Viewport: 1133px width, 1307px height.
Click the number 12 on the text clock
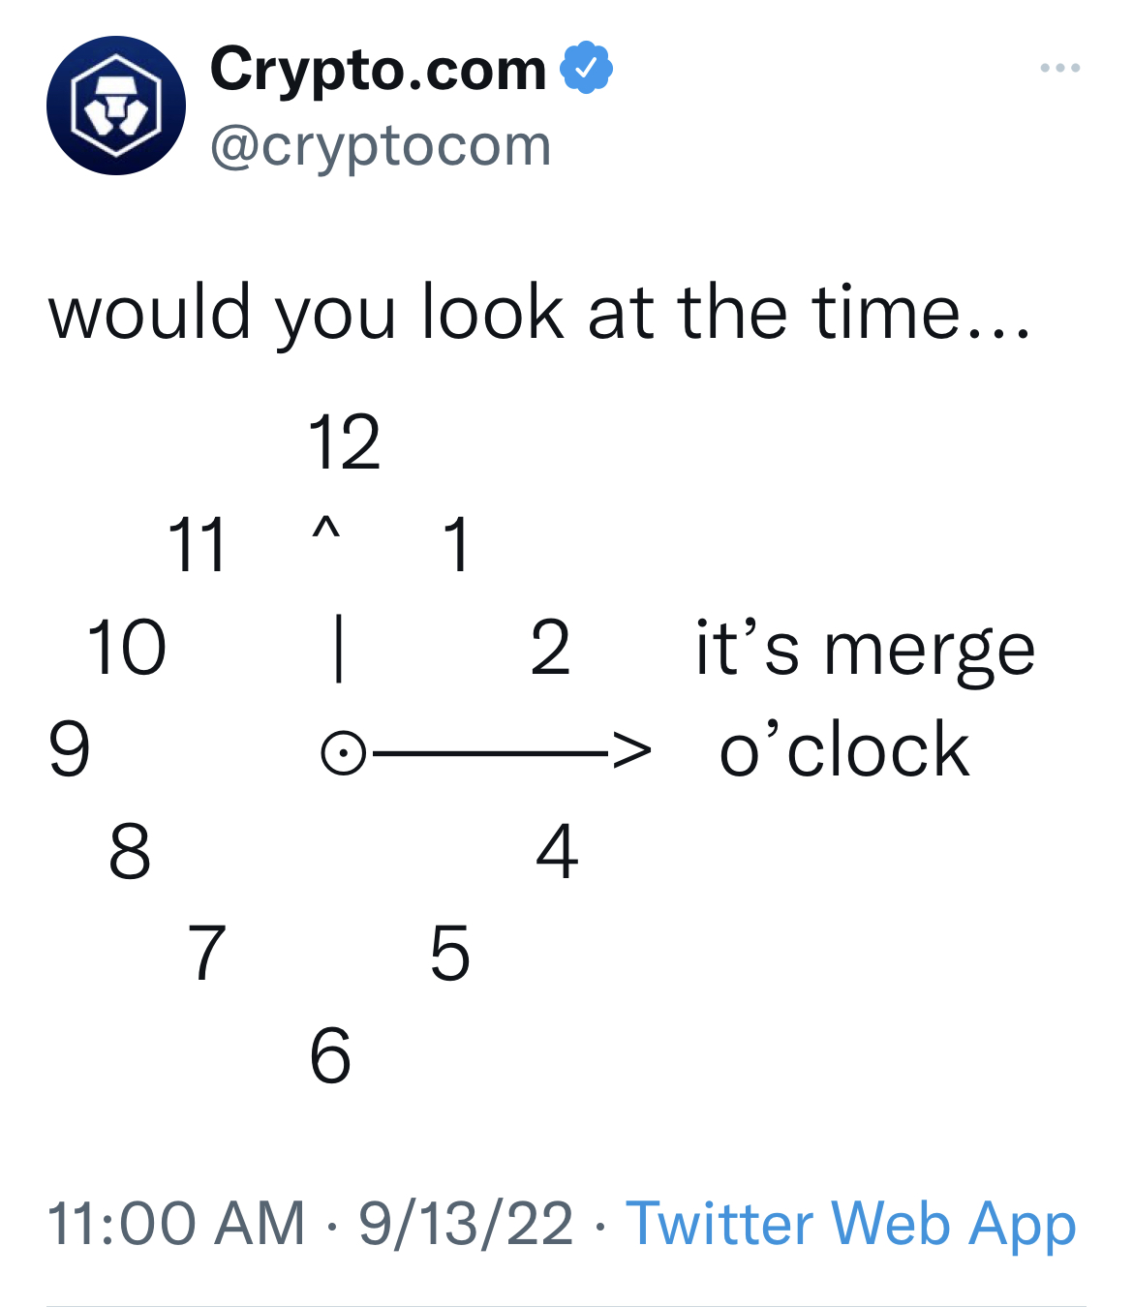344,442
